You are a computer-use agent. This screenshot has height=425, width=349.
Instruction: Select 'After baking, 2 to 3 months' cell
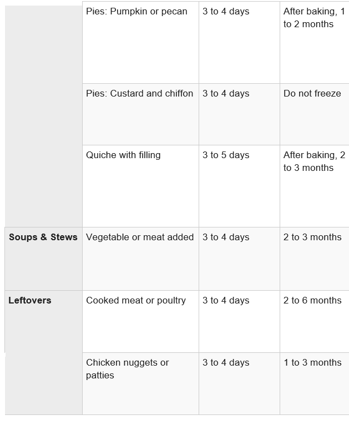pyautogui.click(x=314, y=186)
